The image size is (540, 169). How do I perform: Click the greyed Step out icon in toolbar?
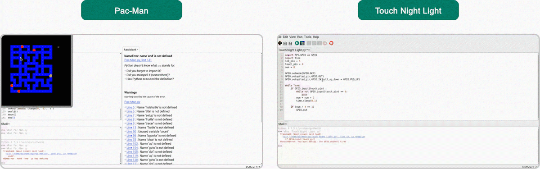tap(319, 43)
